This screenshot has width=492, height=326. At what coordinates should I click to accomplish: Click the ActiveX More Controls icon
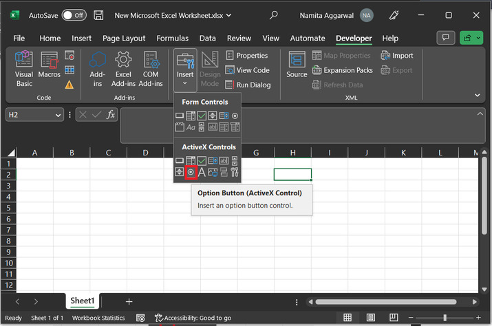pos(235,172)
